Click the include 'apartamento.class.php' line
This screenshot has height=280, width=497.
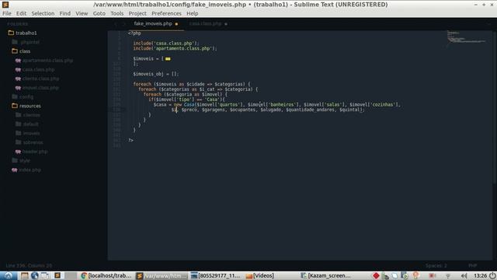pyautogui.click(x=175, y=48)
